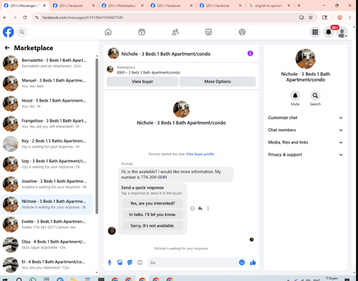Open notifications bell with 20+ badge
This screenshot has height=281, width=358.
tap(329, 32)
